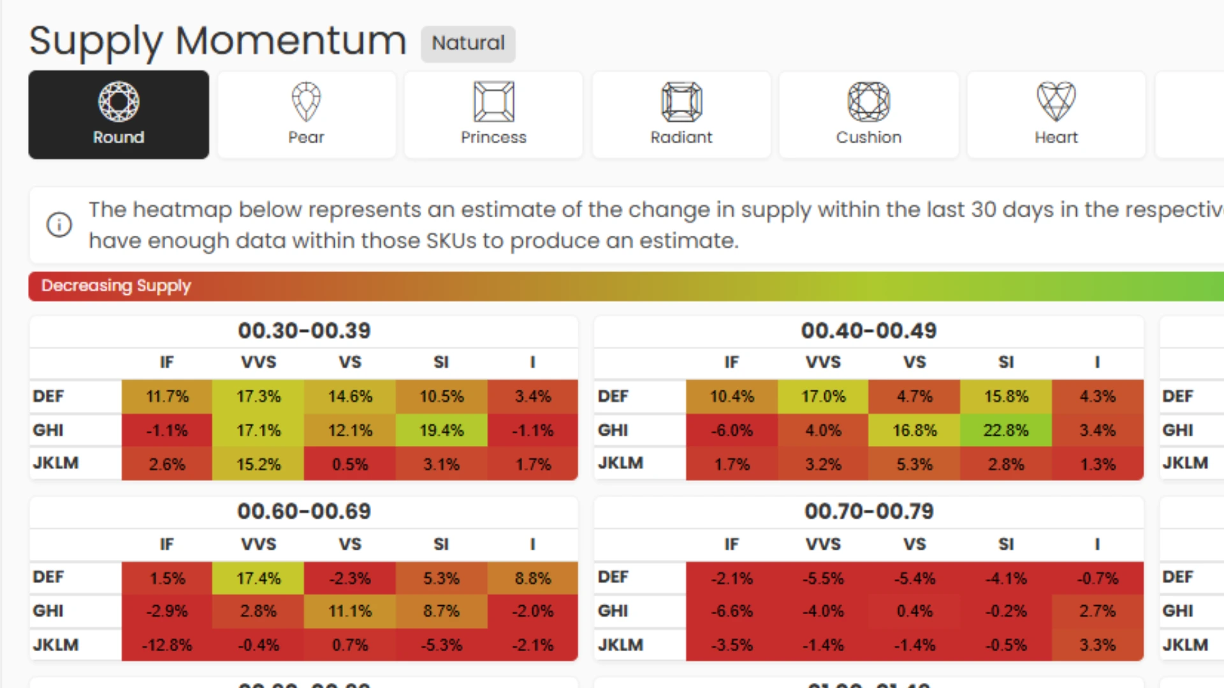Select the Cushion cut shape icon
The image size is (1224, 688).
pyautogui.click(x=869, y=102)
